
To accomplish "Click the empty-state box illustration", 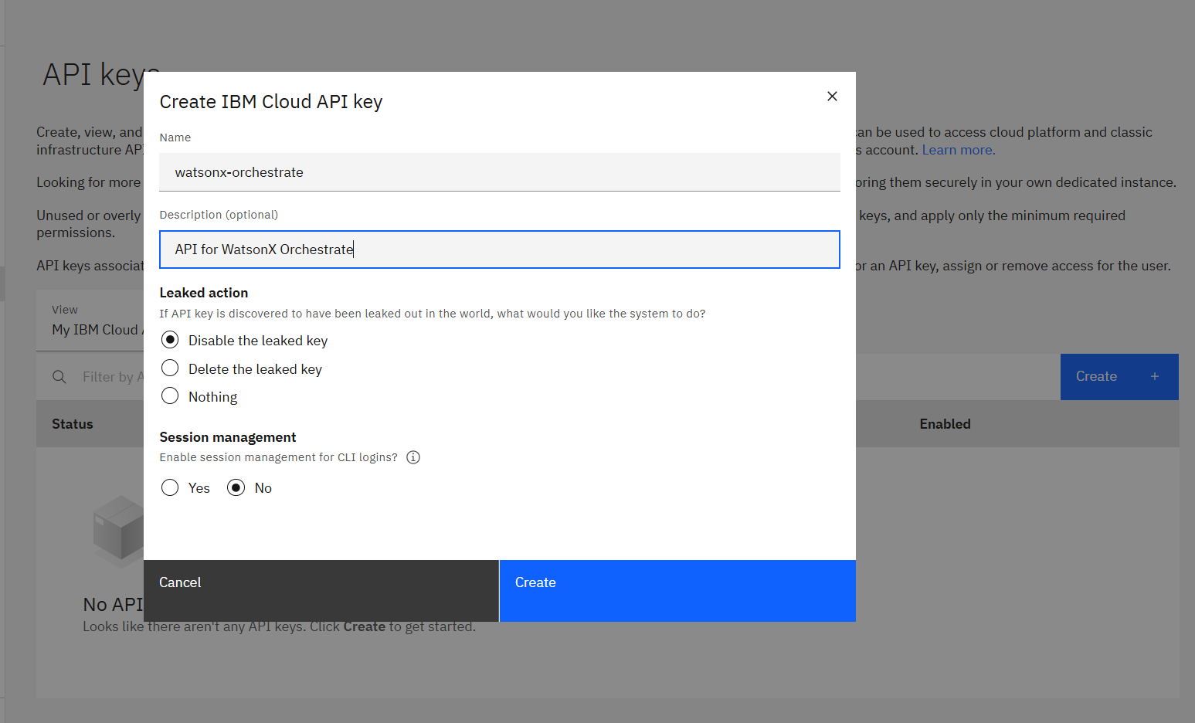I will (x=118, y=531).
